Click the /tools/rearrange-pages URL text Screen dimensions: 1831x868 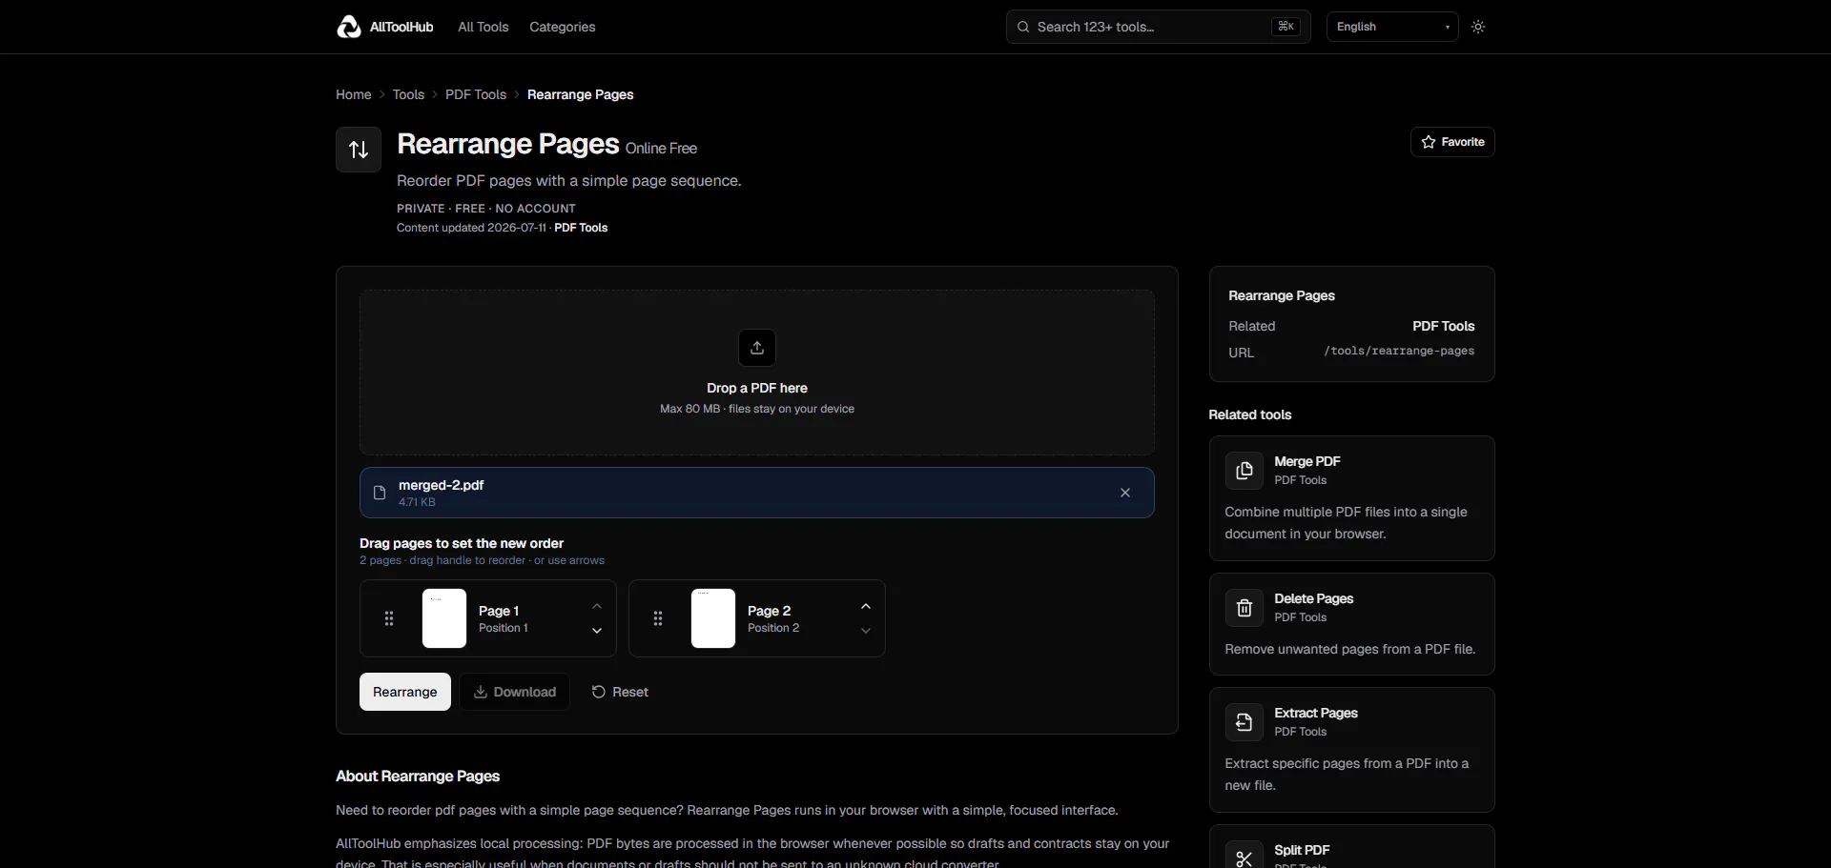click(1399, 351)
